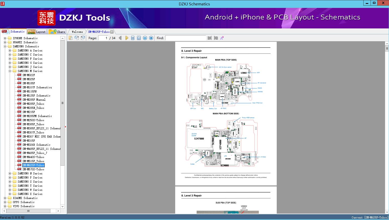Open the SM-M107F Schematics file

37,87
